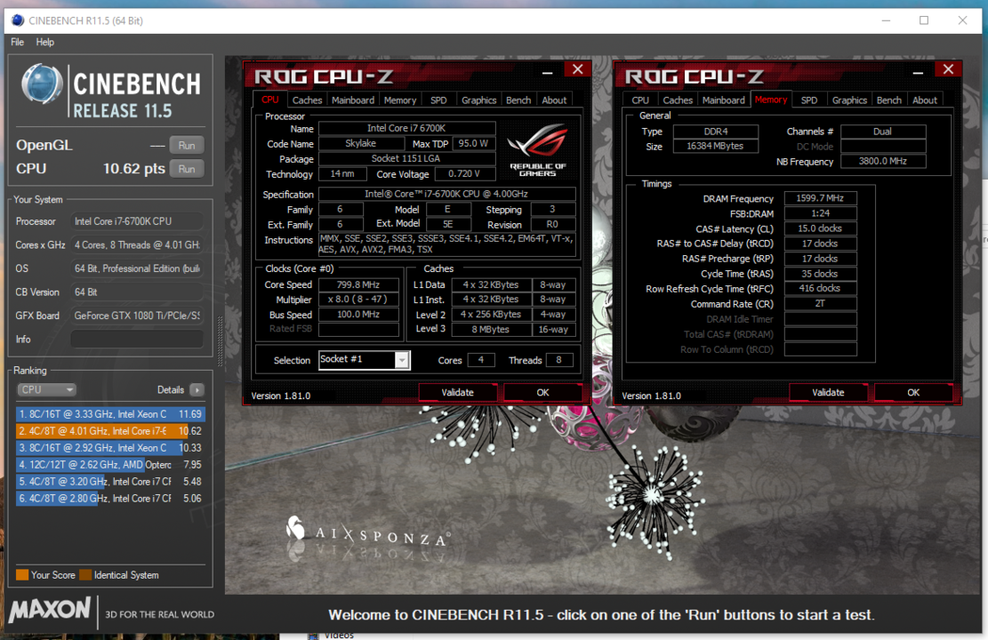Open SPD tab in right CPU-Z window
The image size is (988, 640).
[x=809, y=100]
